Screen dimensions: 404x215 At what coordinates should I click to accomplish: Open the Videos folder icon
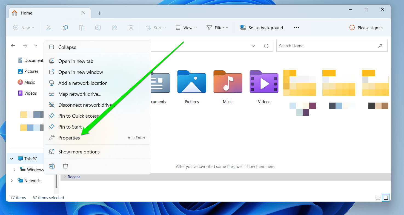coord(264,82)
